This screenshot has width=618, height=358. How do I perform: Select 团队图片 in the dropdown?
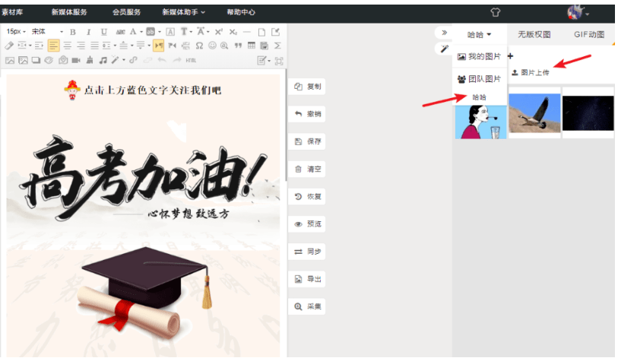click(x=479, y=79)
